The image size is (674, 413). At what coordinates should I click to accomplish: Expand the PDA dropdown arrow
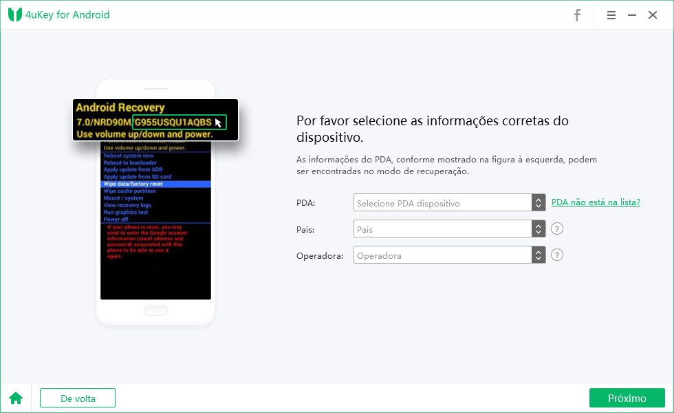point(538,202)
